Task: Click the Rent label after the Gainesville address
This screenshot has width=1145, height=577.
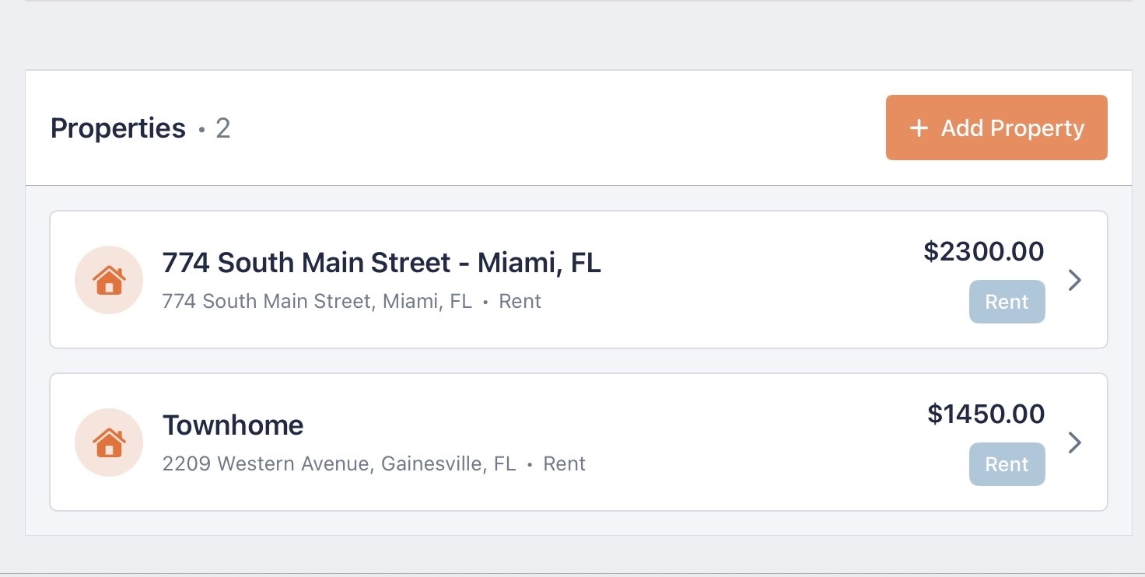Action: [564, 464]
